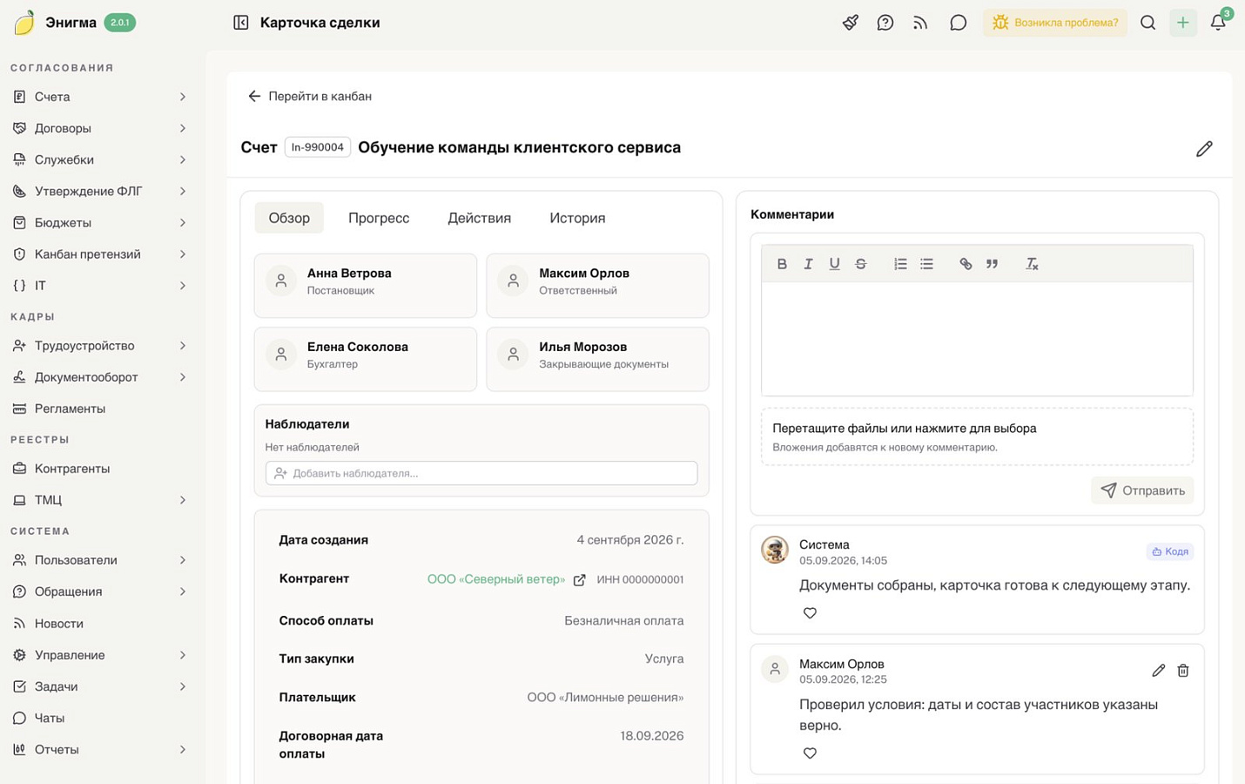Select the Обзор tab

click(x=289, y=218)
